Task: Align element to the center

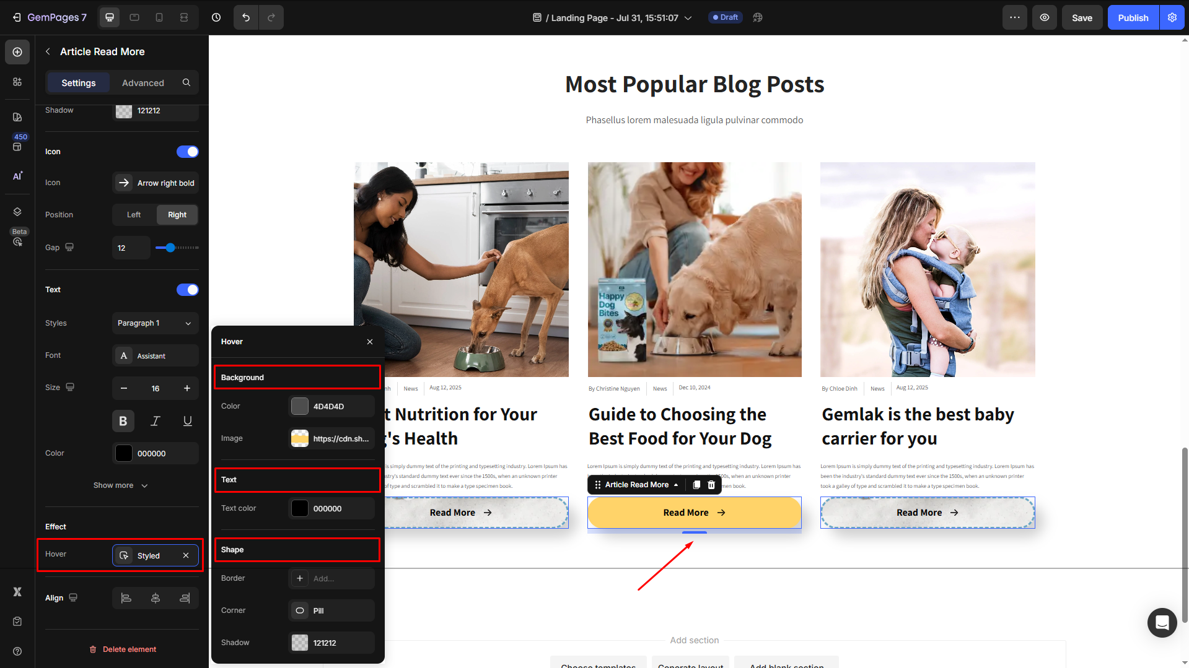Action: point(156,598)
